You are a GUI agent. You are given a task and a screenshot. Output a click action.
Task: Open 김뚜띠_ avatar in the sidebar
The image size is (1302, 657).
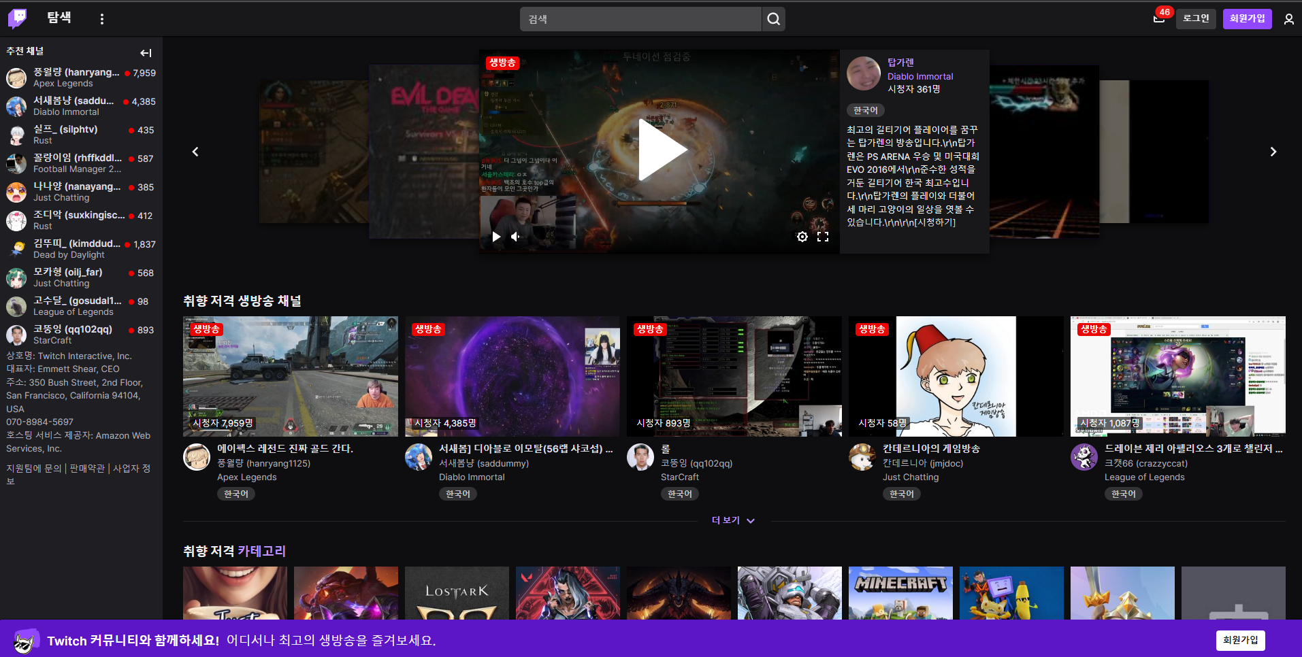pos(16,250)
